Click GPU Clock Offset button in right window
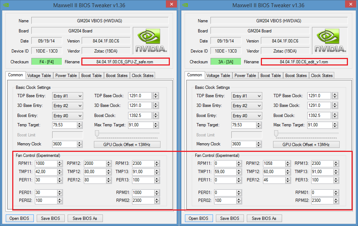 tap(306, 145)
